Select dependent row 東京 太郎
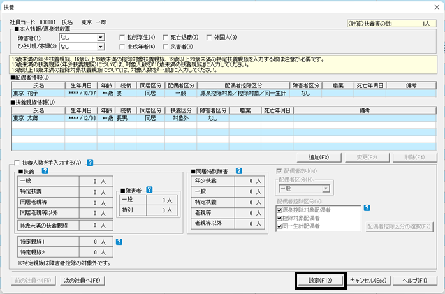This screenshot has height=294, width=445. (x=224, y=118)
